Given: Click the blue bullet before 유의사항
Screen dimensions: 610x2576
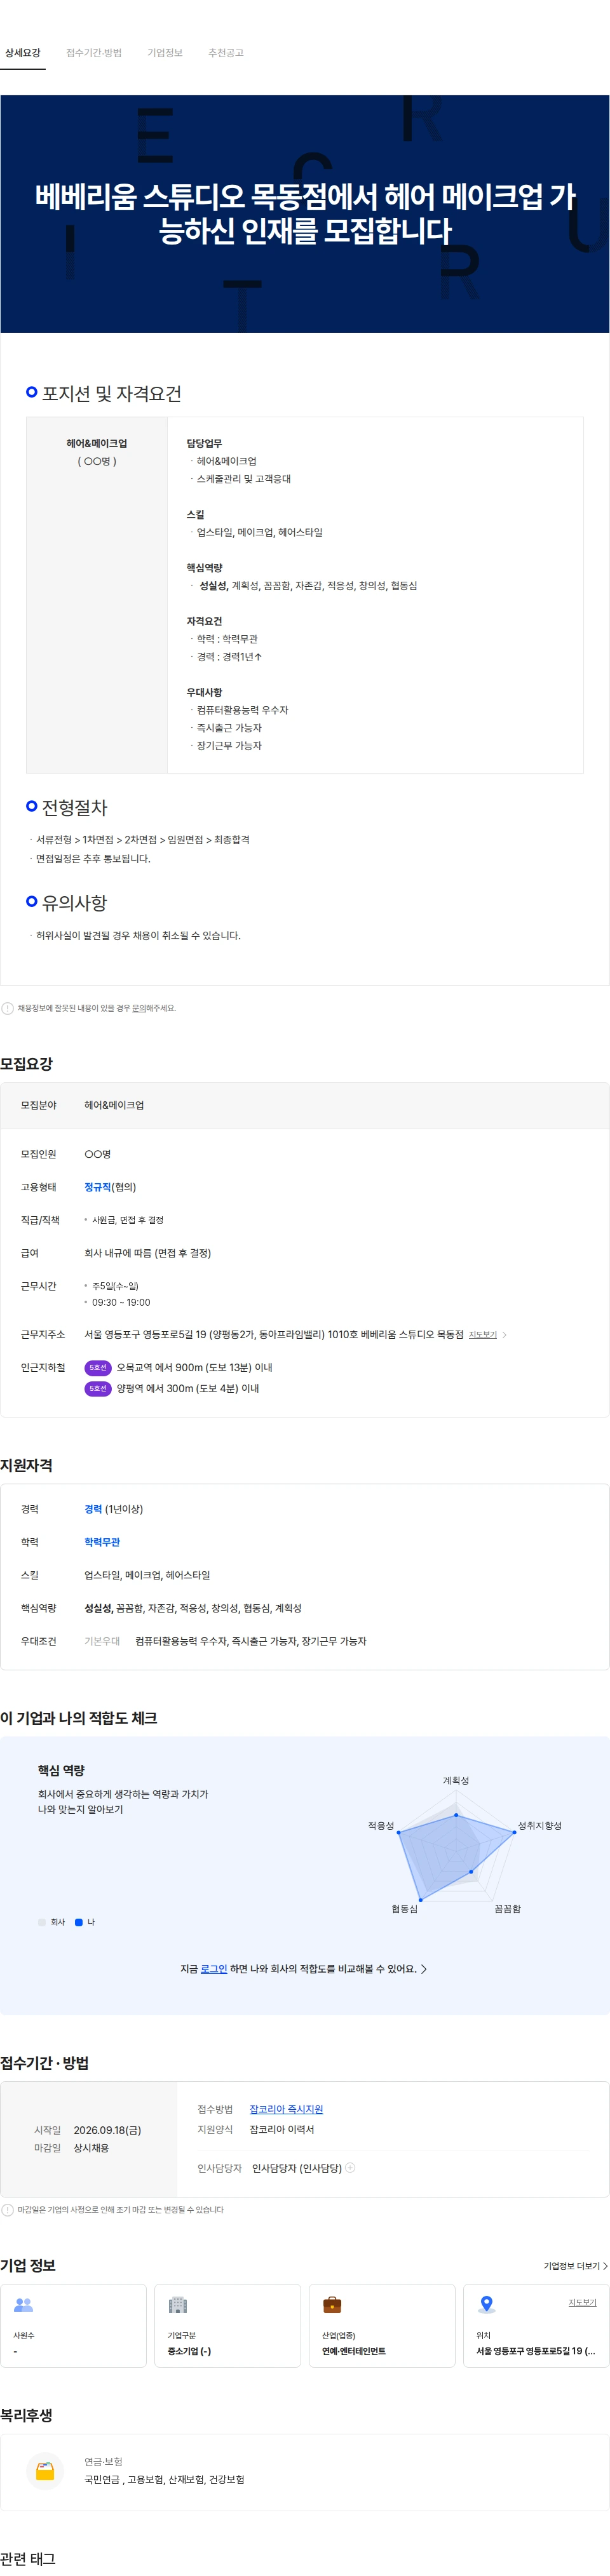Looking at the screenshot, I should [x=32, y=901].
